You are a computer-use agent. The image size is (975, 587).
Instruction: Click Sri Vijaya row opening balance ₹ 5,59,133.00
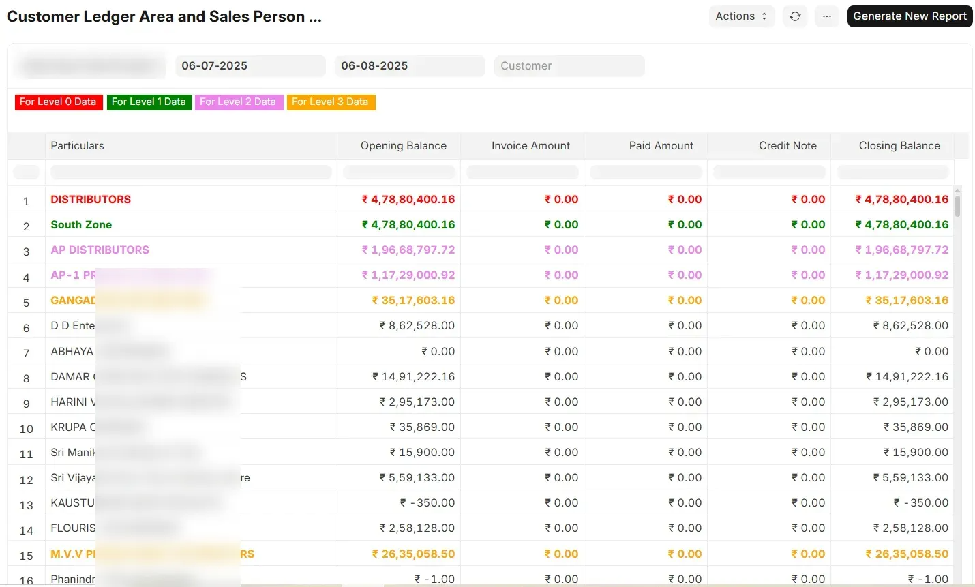(x=417, y=478)
